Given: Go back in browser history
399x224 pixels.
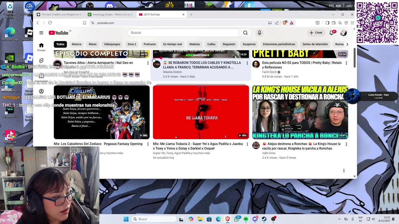Looking at the screenshot, I should [x=38, y=23].
